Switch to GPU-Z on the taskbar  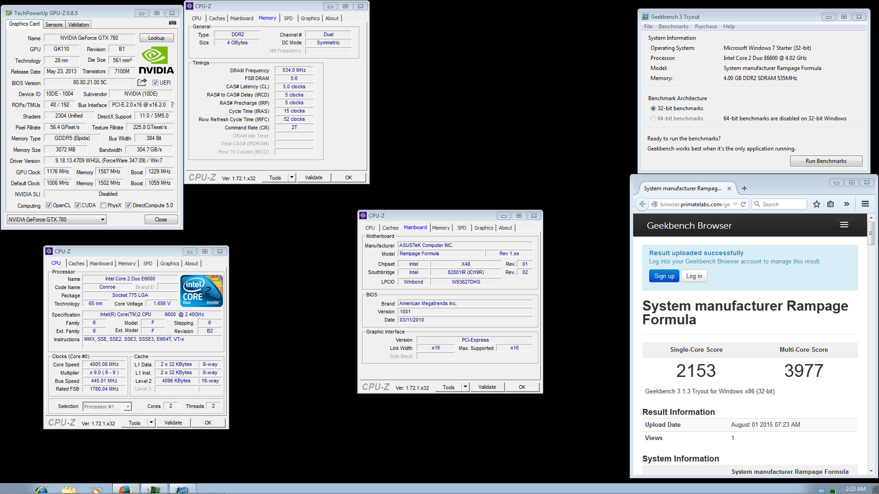click(x=154, y=489)
